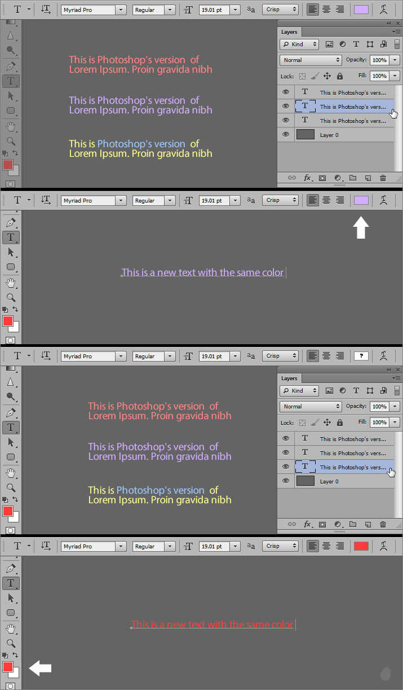The image size is (403, 690).
Task: Toggle Layer 0 visibility in the lower Layers panel
Action: (286, 481)
